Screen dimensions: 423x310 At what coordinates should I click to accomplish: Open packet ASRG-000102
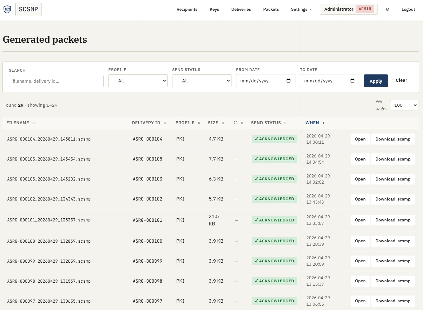point(360,199)
